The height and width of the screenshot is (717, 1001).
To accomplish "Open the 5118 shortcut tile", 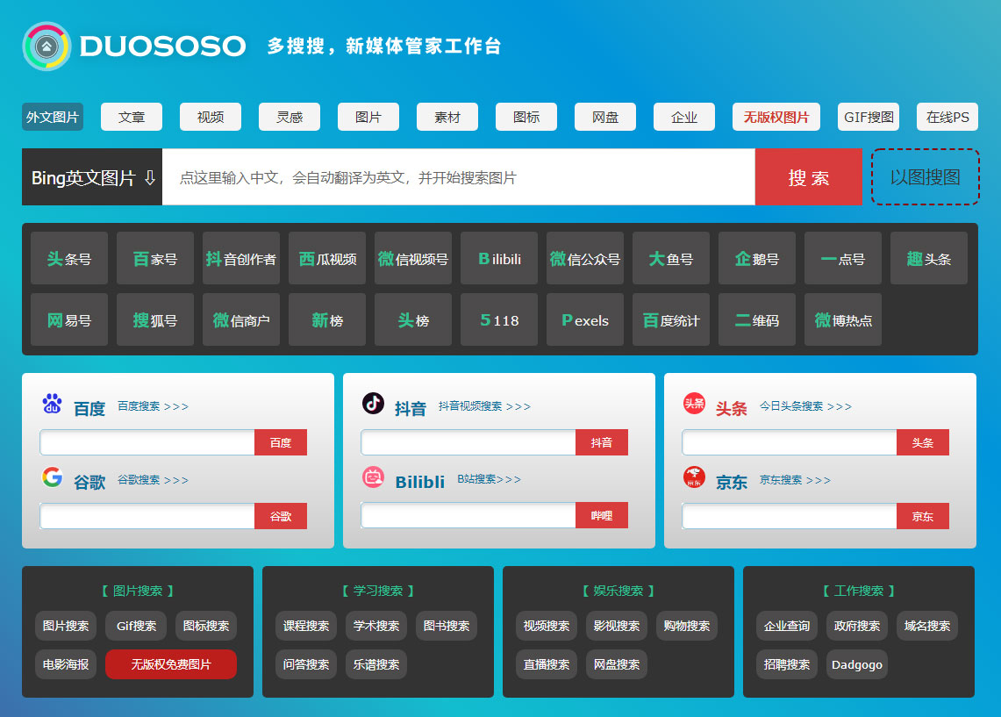I will tap(499, 319).
